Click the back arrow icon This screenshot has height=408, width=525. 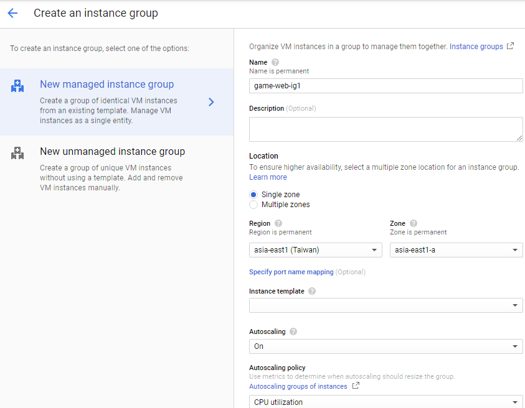(12, 13)
